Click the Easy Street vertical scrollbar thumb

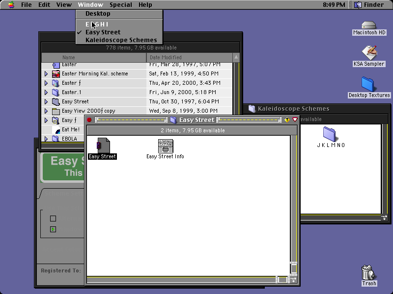coord(294,269)
